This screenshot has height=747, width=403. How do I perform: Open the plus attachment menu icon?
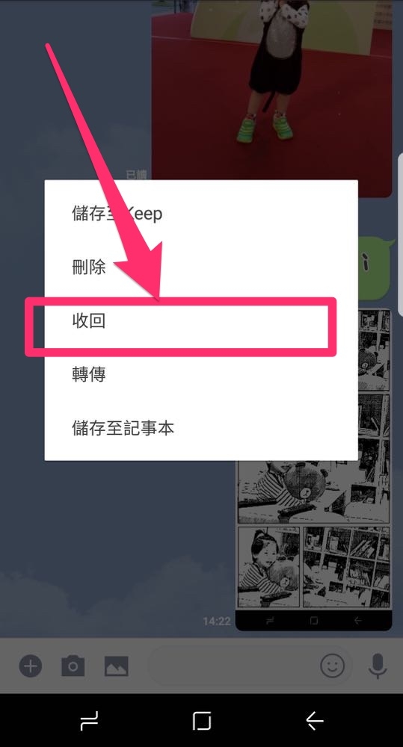(x=31, y=666)
